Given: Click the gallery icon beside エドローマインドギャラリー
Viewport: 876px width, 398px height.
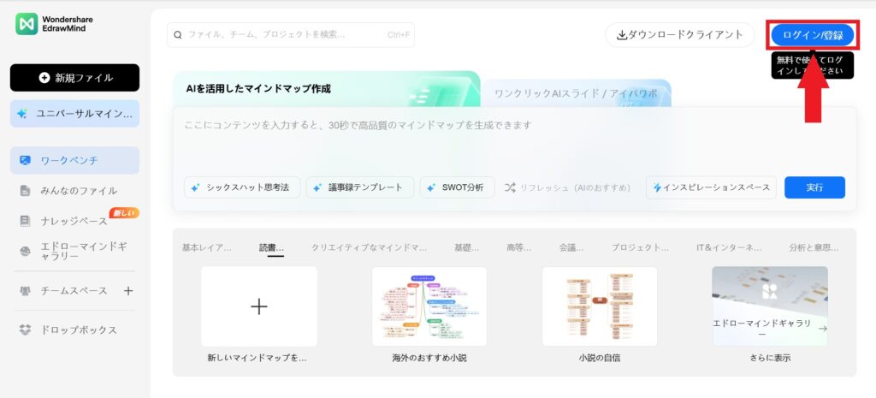Looking at the screenshot, I should click(25, 252).
